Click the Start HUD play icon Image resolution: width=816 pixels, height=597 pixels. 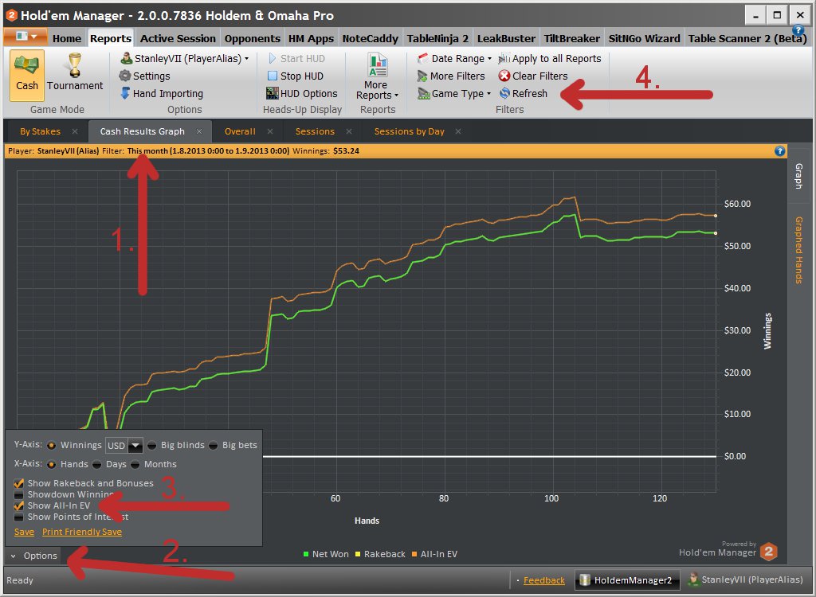click(273, 58)
